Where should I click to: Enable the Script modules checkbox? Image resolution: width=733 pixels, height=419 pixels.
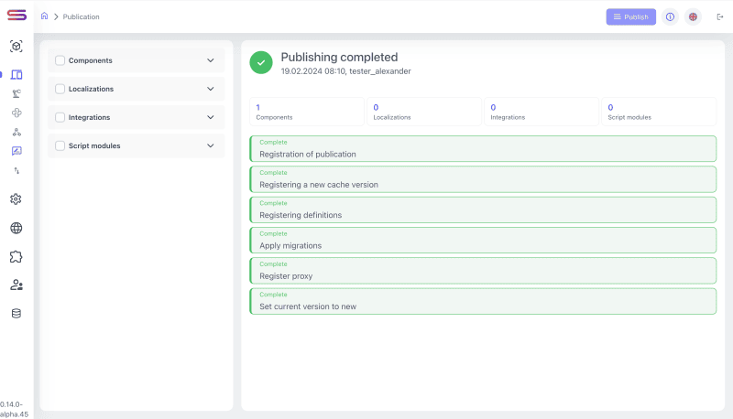point(60,145)
